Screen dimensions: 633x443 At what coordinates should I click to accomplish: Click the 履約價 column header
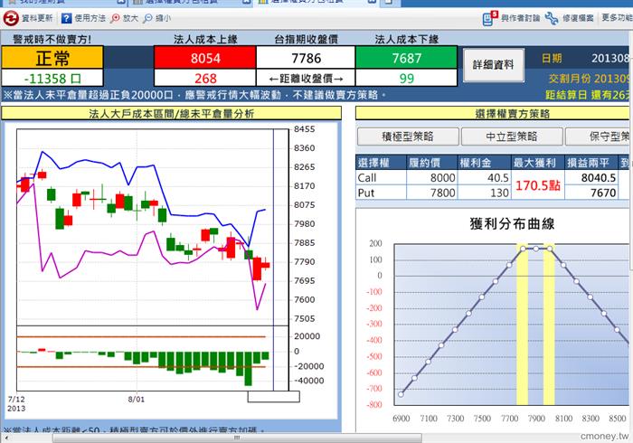point(431,163)
